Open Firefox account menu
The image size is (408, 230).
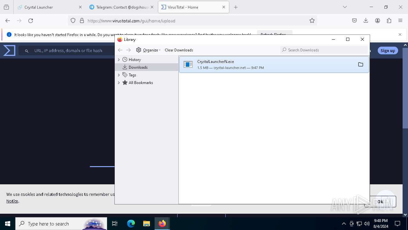pos(377,20)
